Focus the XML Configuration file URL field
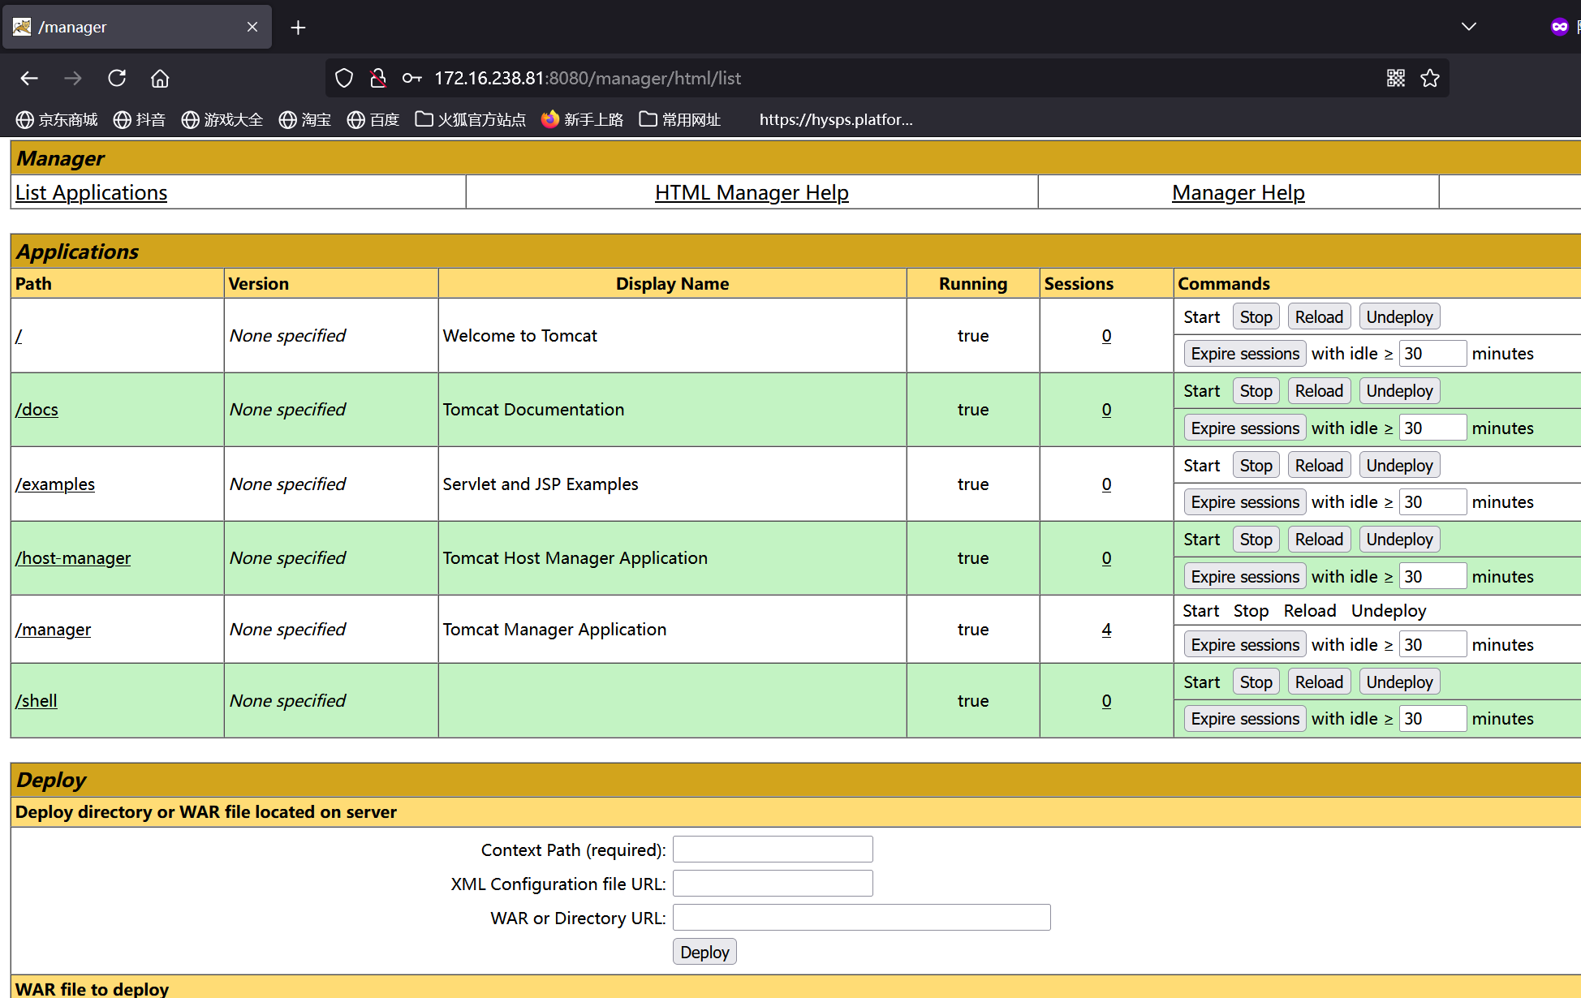 coord(773,884)
